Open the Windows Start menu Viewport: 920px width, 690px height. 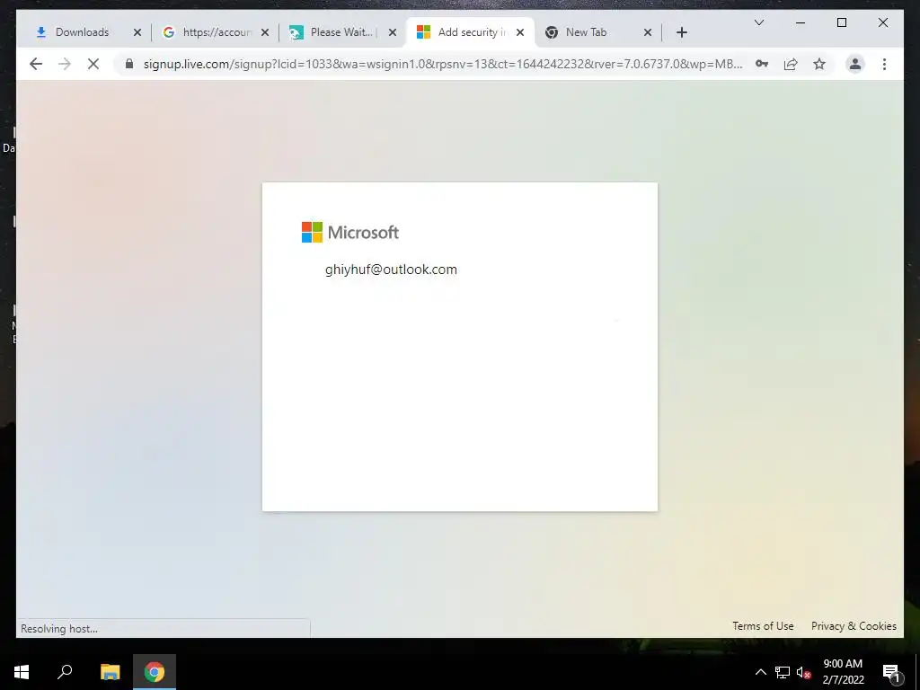pyautogui.click(x=22, y=672)
